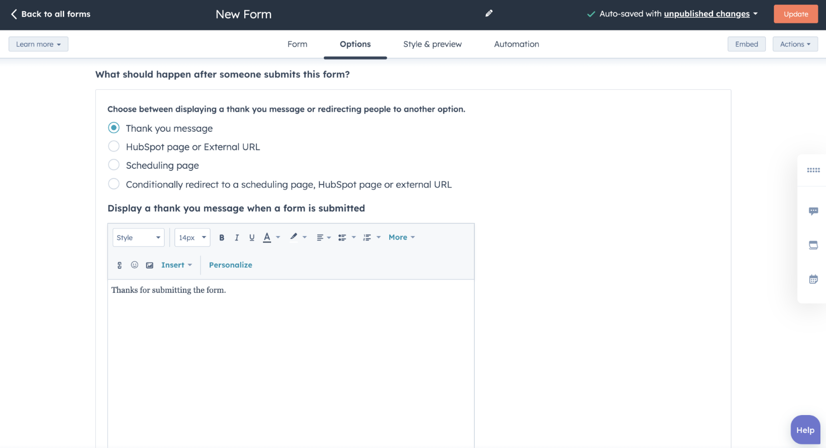Switch to the Options tab
This screenshot has width=826, height=448.
[x=355, y=44]
